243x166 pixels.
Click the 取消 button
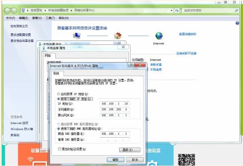click(135, 160)
